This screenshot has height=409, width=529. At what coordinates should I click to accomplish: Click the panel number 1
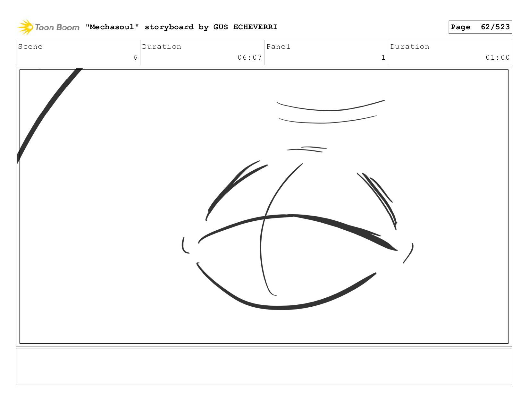(x=383, y=57)
